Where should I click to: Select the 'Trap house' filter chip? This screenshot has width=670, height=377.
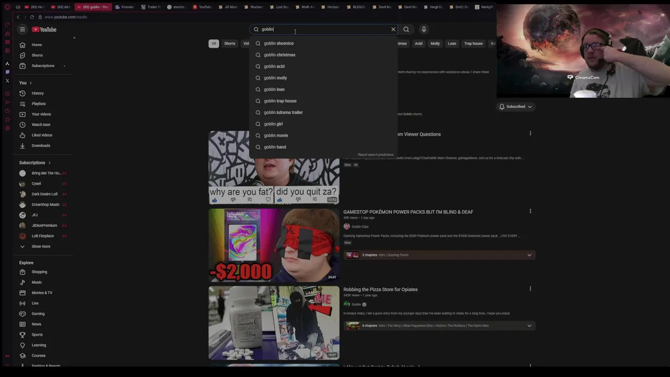(x=473, y=43)
